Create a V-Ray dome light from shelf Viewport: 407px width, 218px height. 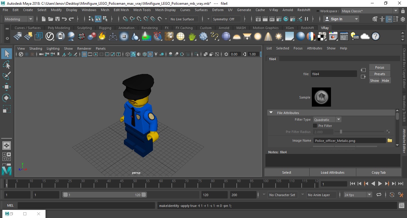point(236,37)
